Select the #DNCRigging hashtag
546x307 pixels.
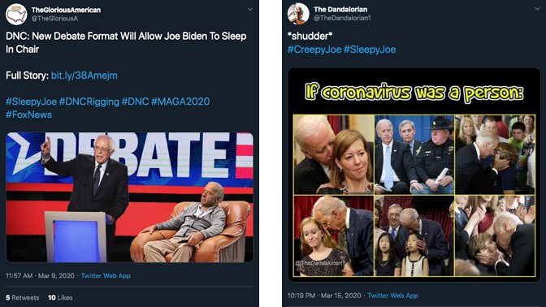89,102
